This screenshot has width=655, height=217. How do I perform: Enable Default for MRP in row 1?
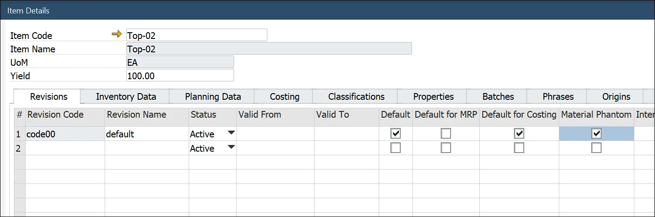[x=446, y=134]
